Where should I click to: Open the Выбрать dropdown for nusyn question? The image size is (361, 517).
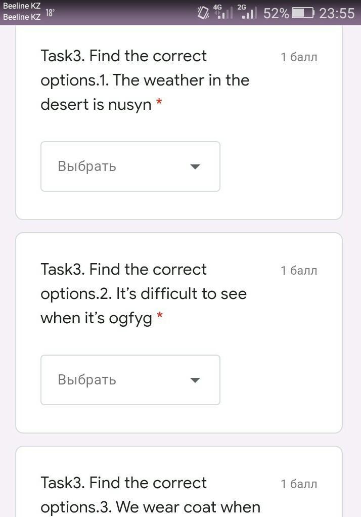coord(130,166)
